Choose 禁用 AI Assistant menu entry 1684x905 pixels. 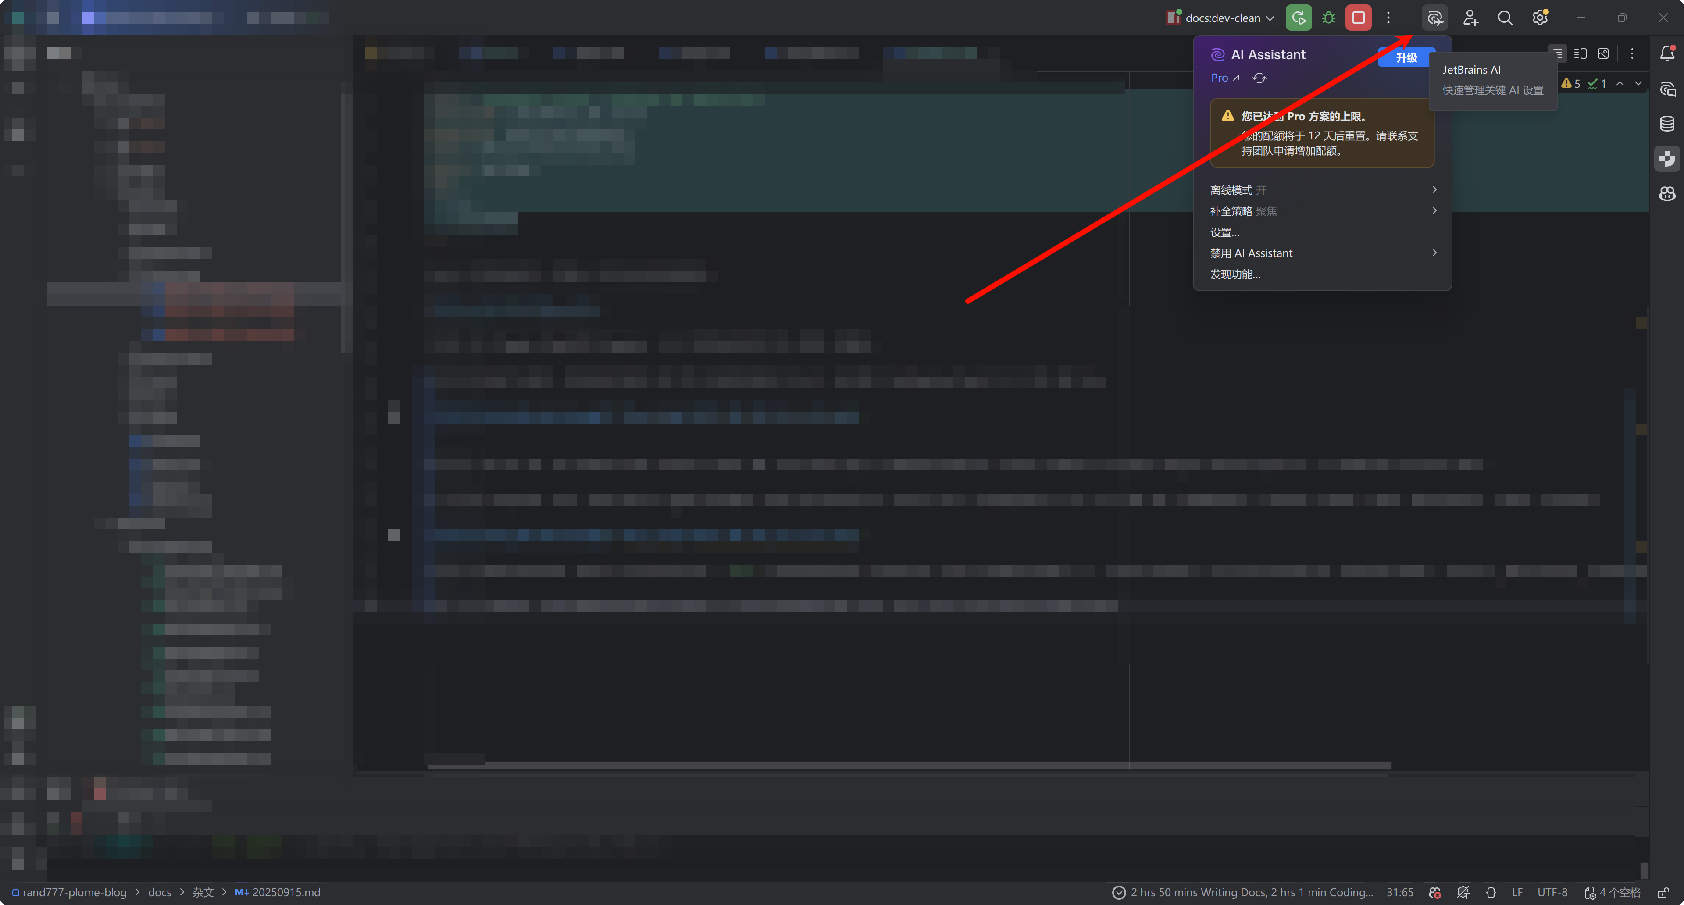pyautogui.click(x=1251, y=253)
